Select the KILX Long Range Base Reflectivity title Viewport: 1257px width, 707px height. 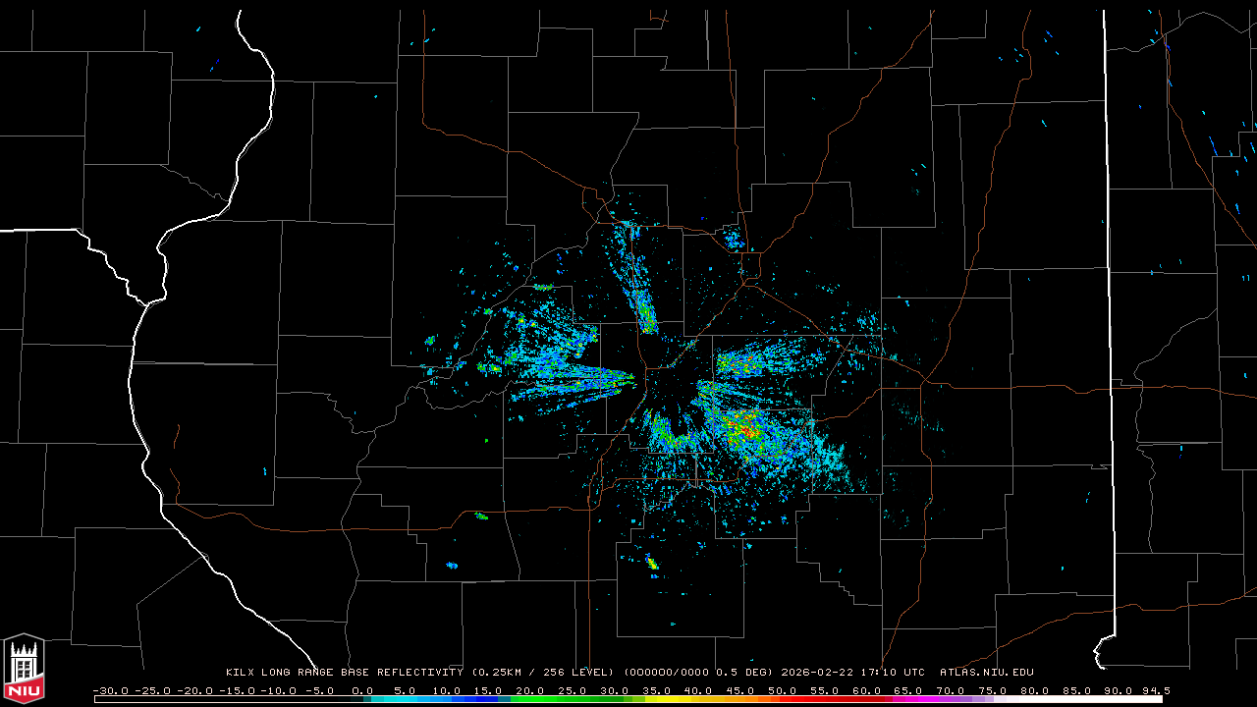tap(344, 673)
